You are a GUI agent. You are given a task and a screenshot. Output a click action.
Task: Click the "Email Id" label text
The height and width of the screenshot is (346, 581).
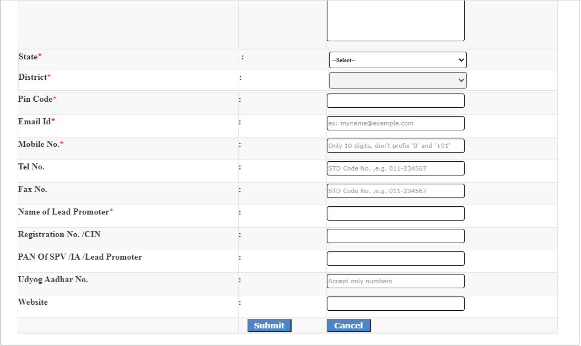click(x=34, y=122)
